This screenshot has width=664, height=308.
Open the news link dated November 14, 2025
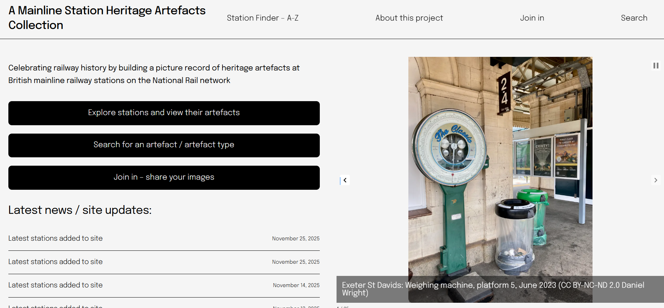point(55,285)
